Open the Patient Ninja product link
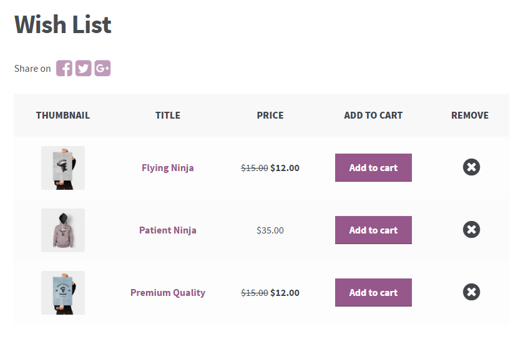The image size is (523, 344). [x=168, y=230]
